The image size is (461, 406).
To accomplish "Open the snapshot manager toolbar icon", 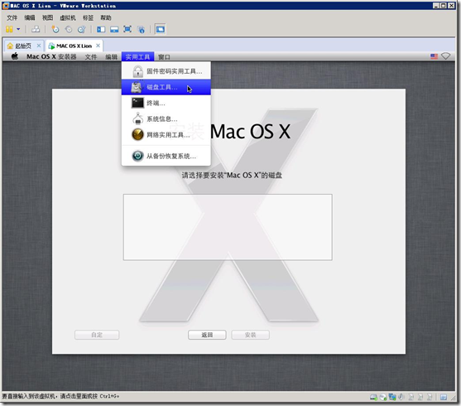I will pos(81,29).
